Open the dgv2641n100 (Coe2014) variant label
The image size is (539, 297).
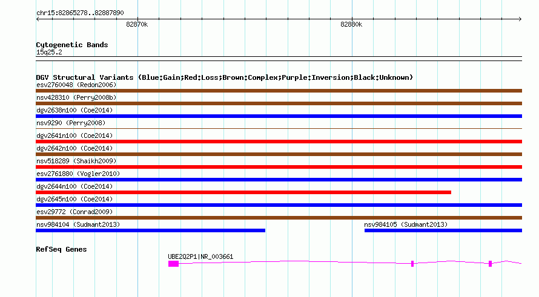pos(74,135)
